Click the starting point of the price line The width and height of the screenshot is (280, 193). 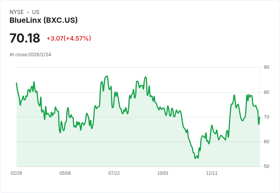(16, 83)
